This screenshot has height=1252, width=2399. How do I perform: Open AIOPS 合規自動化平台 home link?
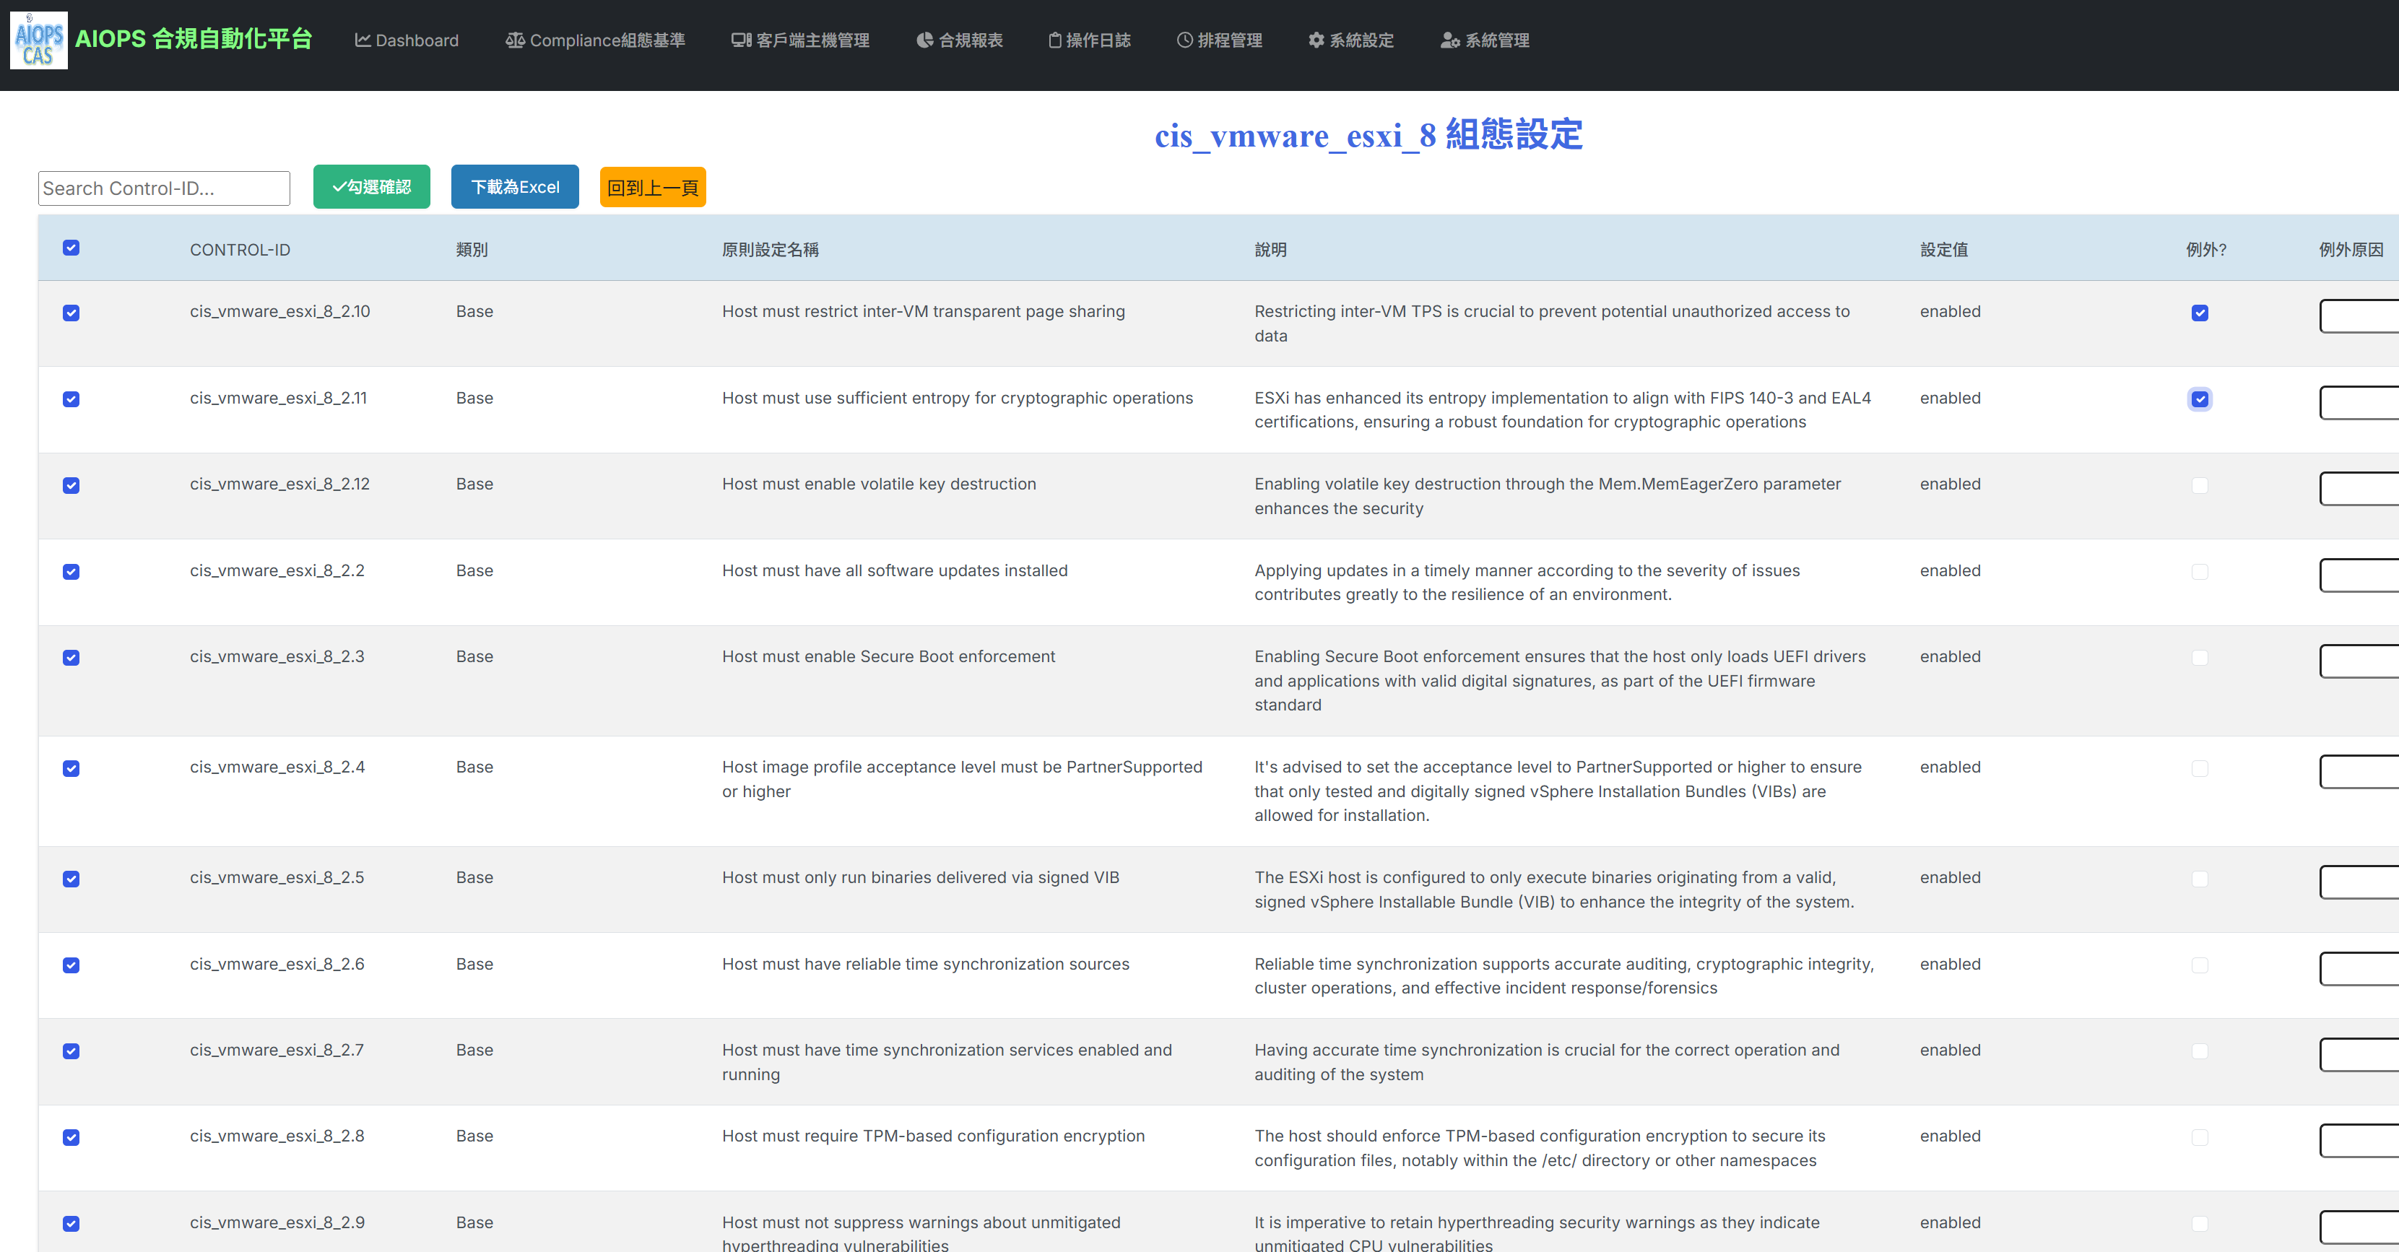[194, 39]
